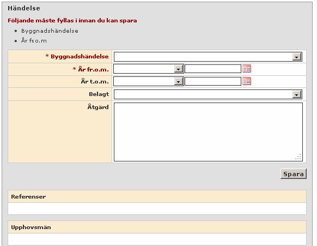Click the Belagt field label
Screen dimensions: 317x246
(99, 94)
